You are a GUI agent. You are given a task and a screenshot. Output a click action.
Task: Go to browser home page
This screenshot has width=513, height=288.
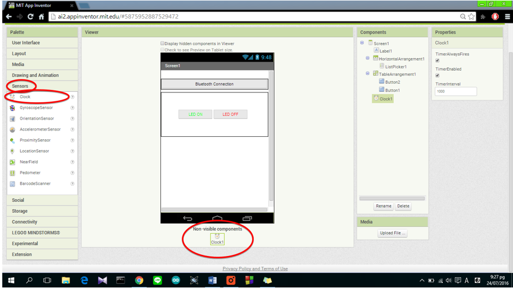[x=41, y=17]
